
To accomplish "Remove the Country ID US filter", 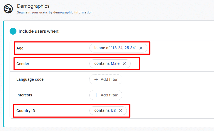I will point(120,111).
